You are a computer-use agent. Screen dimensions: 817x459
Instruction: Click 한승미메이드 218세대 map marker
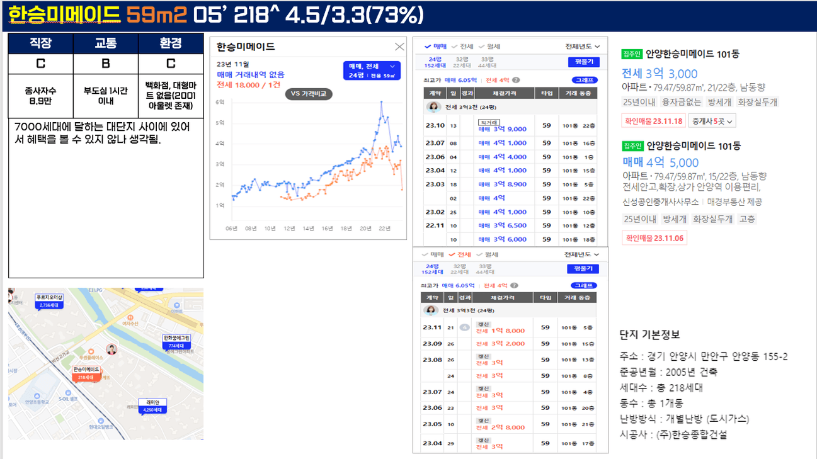point(86,373)
